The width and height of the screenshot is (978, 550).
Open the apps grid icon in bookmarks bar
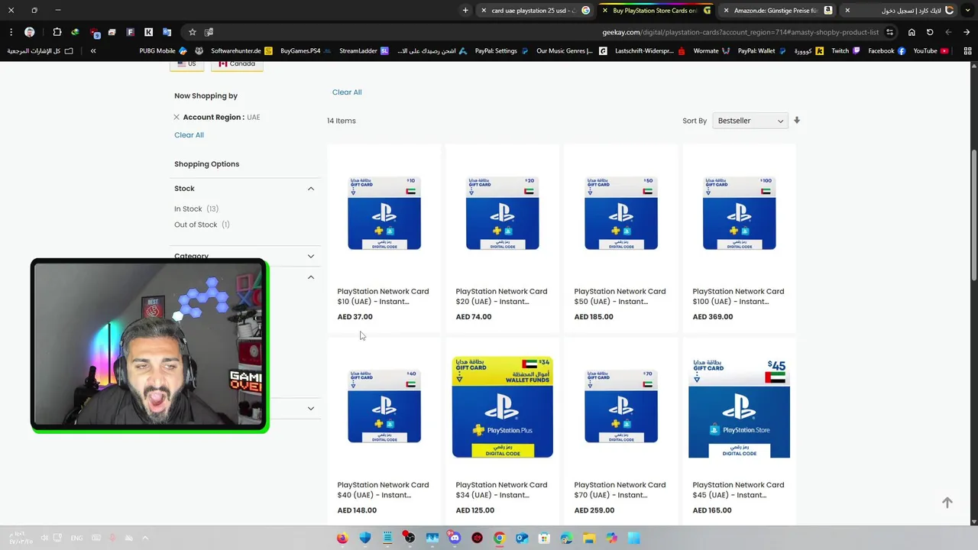967,51
